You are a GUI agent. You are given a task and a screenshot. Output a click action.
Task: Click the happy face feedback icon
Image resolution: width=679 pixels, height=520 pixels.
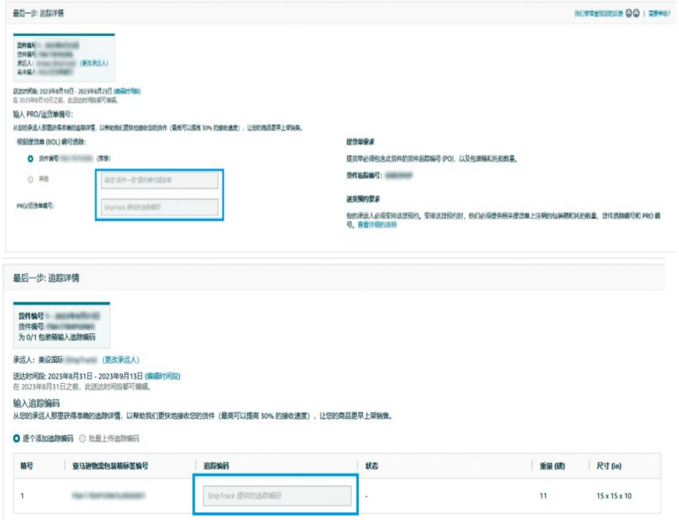tap(629, 14)
